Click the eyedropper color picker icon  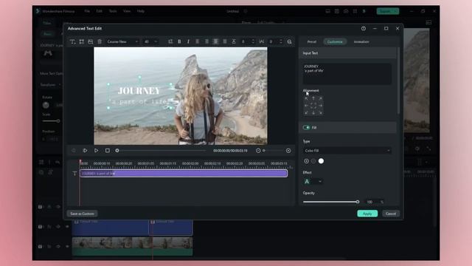click(x=307, y=161)
